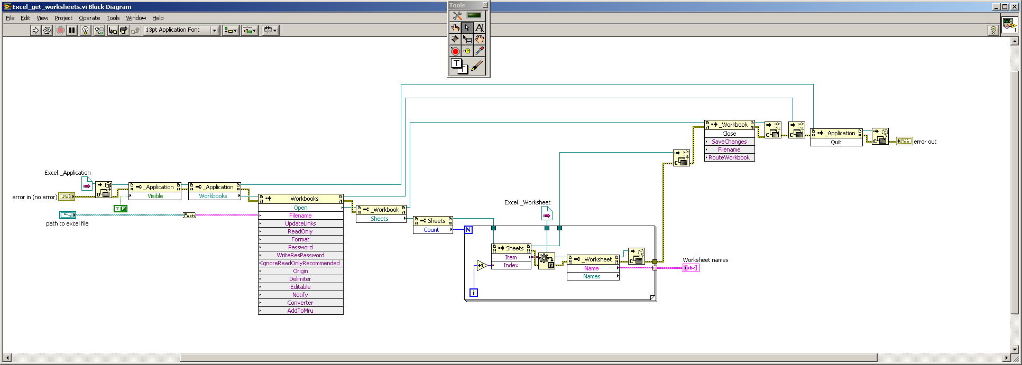The height and width of the screenshot is (365, 1022).
Task: Click Run Continuously button
Action: coord(47,30)
